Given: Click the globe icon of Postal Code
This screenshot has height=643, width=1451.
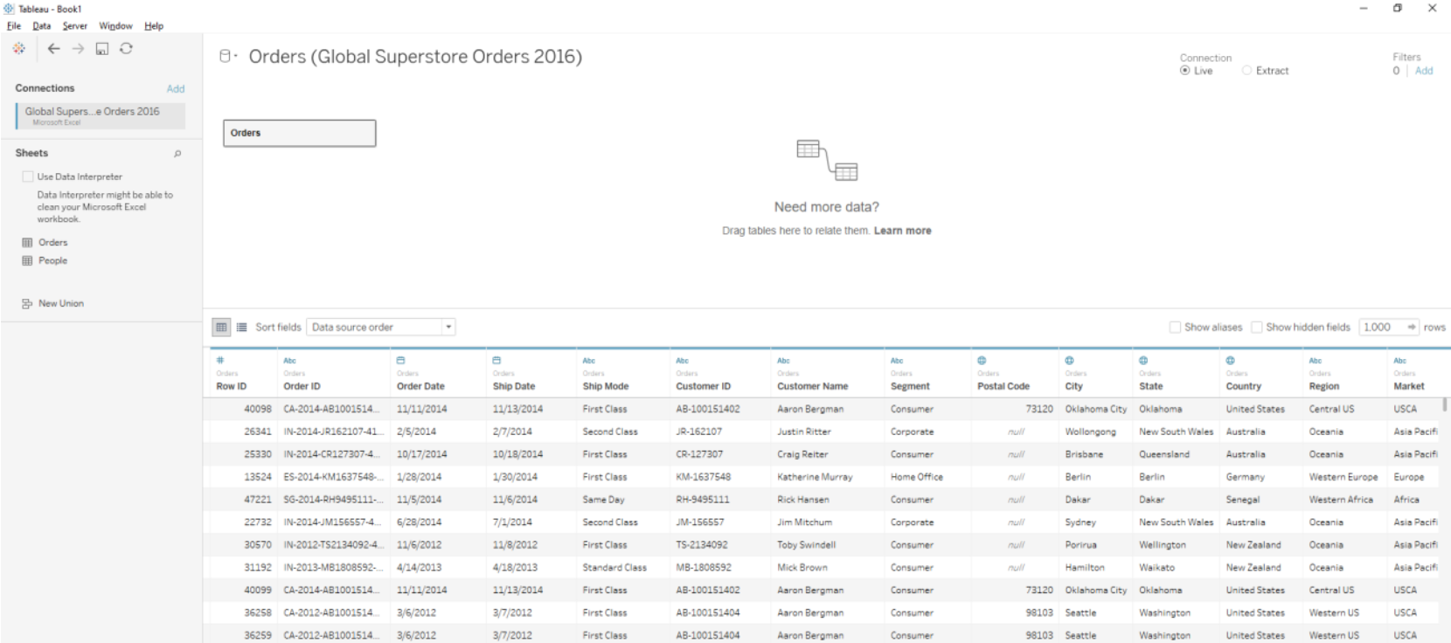Looking at the screenshot, I should tap(982, 360).
